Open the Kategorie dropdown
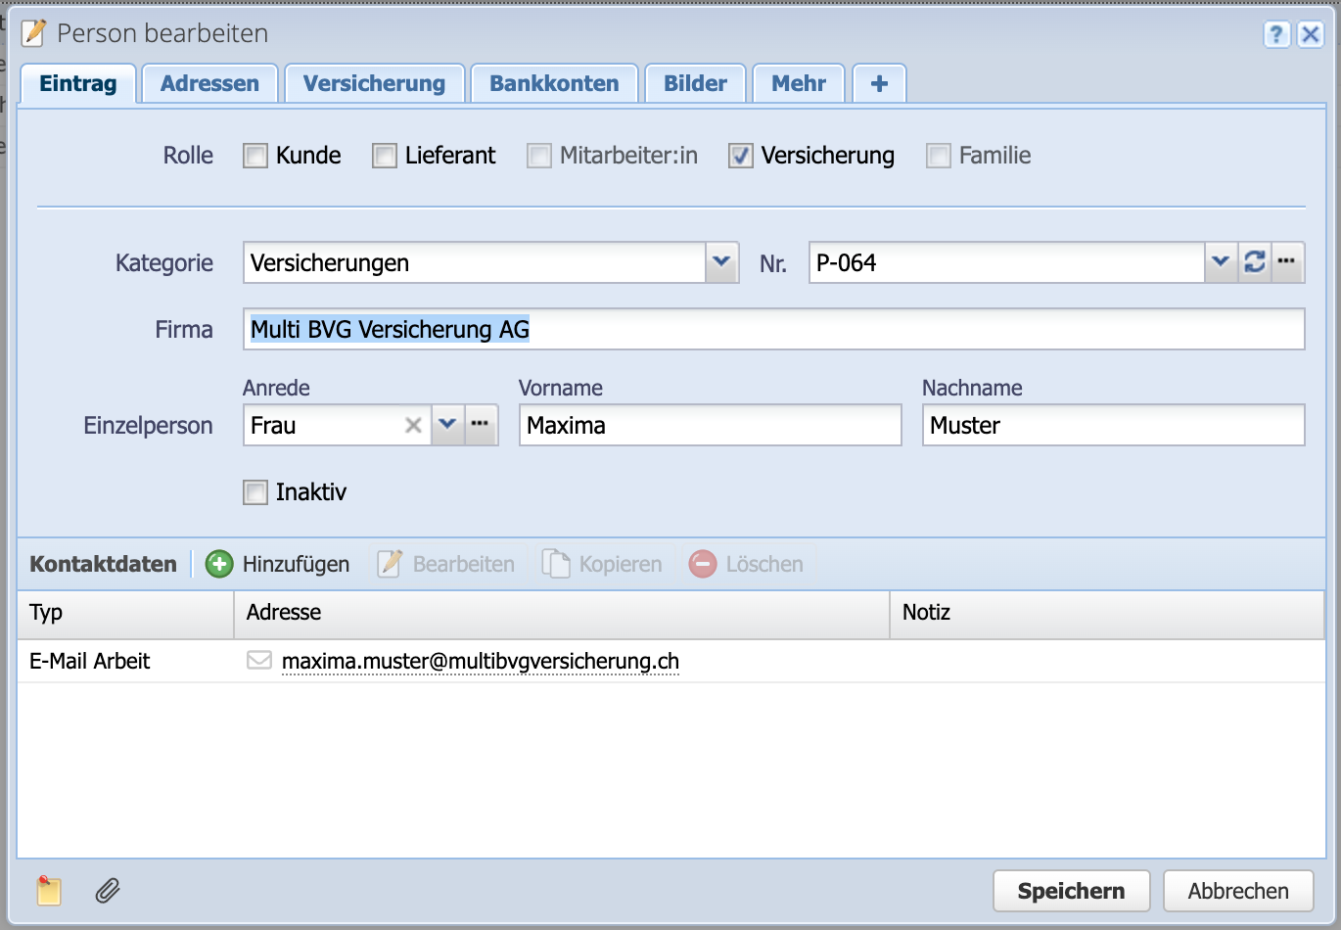The width and height of the screenshot is (1341, 930). tap(721, 262)
